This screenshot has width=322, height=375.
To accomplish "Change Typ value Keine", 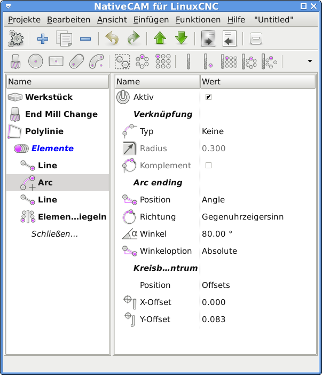I will pyautogui.click(x=213, y=131).
